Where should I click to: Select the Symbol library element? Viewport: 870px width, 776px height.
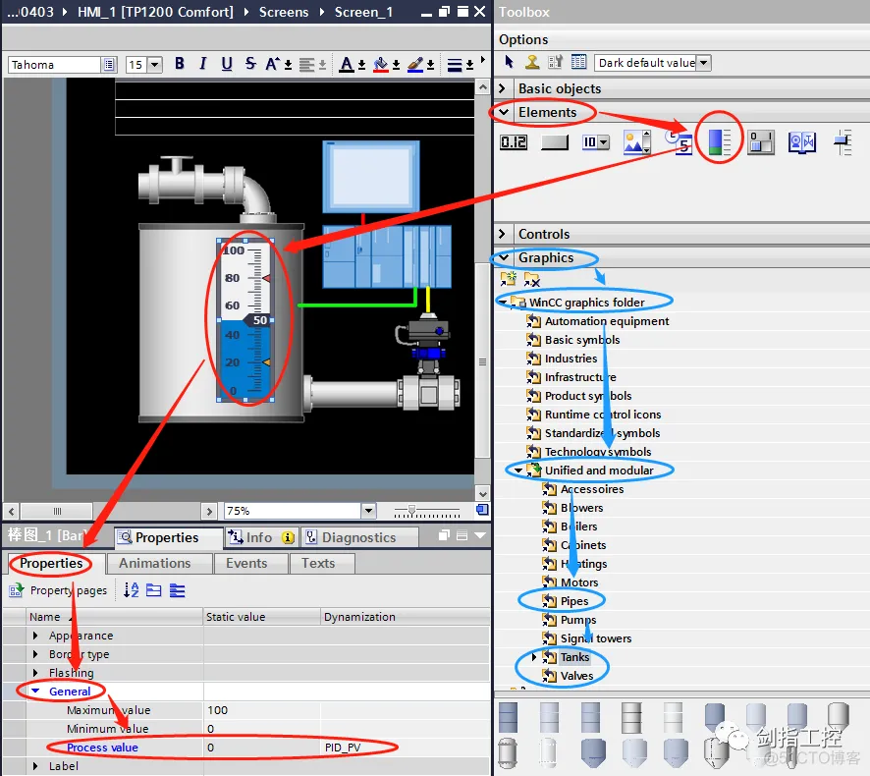click(x=802, y=142)
